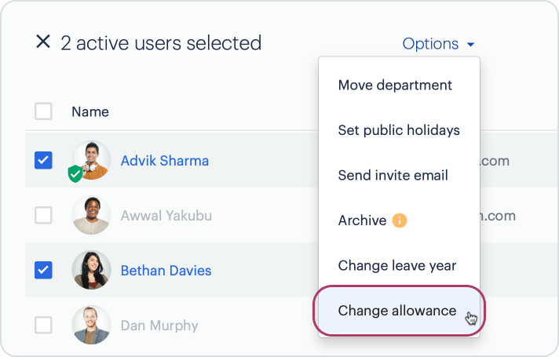559x357 pixels.
Task: Check the box for Awwal Yakubu
Action: [x=43, y=215]
